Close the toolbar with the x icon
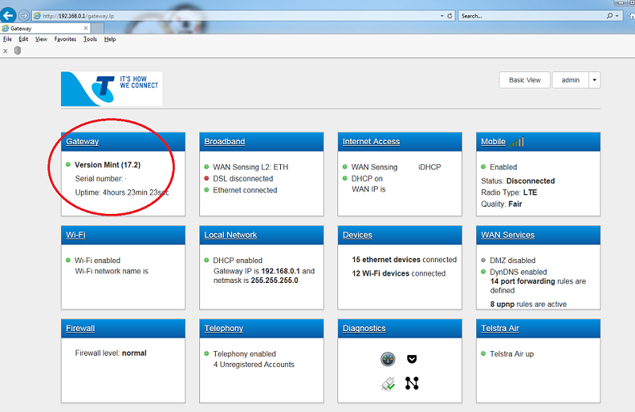Viewport: 635px width, 412px height. point(6,51)
